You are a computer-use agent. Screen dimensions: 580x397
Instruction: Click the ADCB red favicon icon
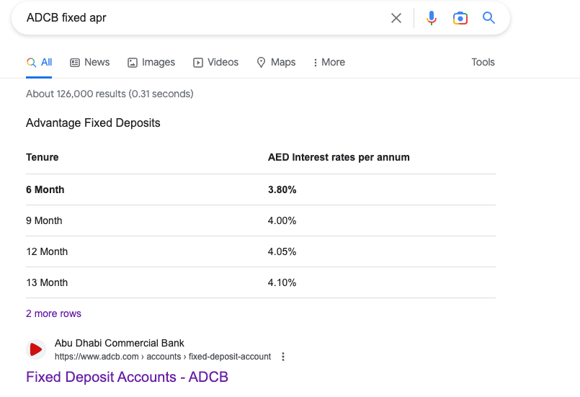click(36, 349)
